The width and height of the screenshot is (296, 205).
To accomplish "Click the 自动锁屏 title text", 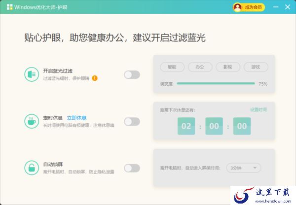I will (x=53, y=165).
